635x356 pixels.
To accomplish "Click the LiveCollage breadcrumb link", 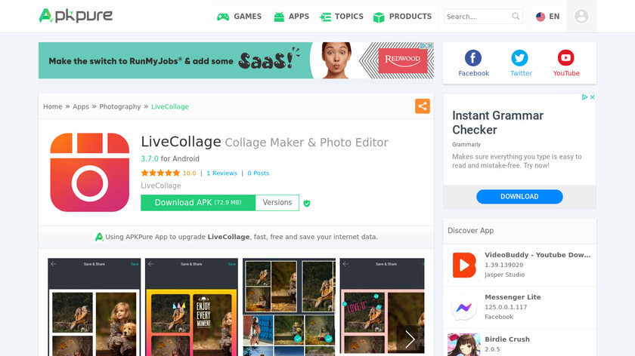I will [x=170, y=106].
